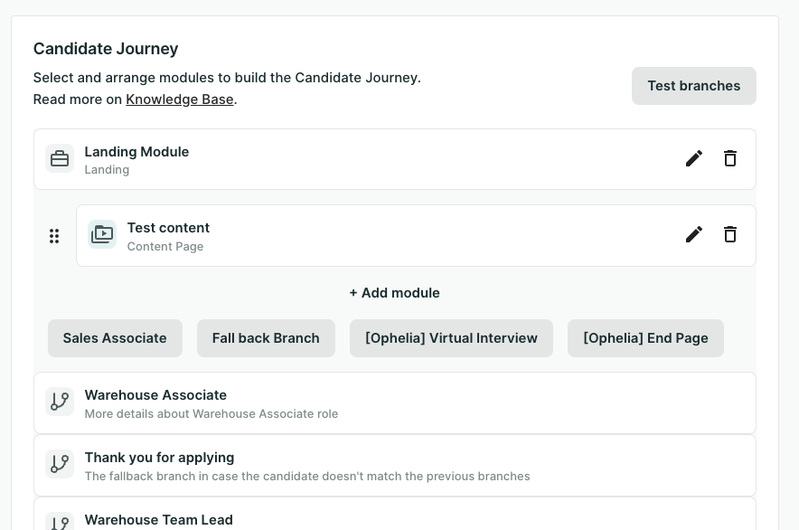Delete the Test content module
This screenshot has width=799, height=530.
point(729,234)
